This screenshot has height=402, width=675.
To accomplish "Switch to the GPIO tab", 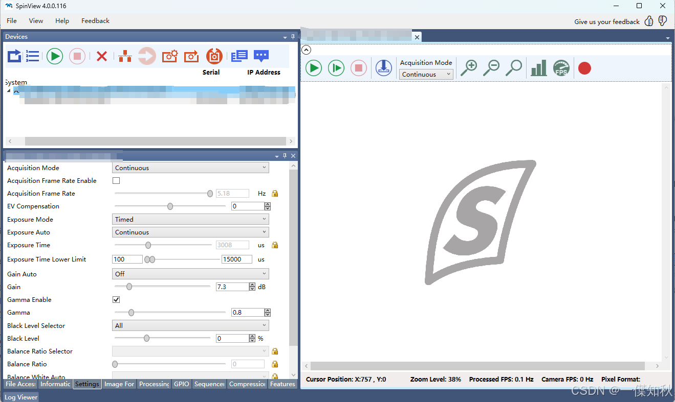I will click(181, 384).
